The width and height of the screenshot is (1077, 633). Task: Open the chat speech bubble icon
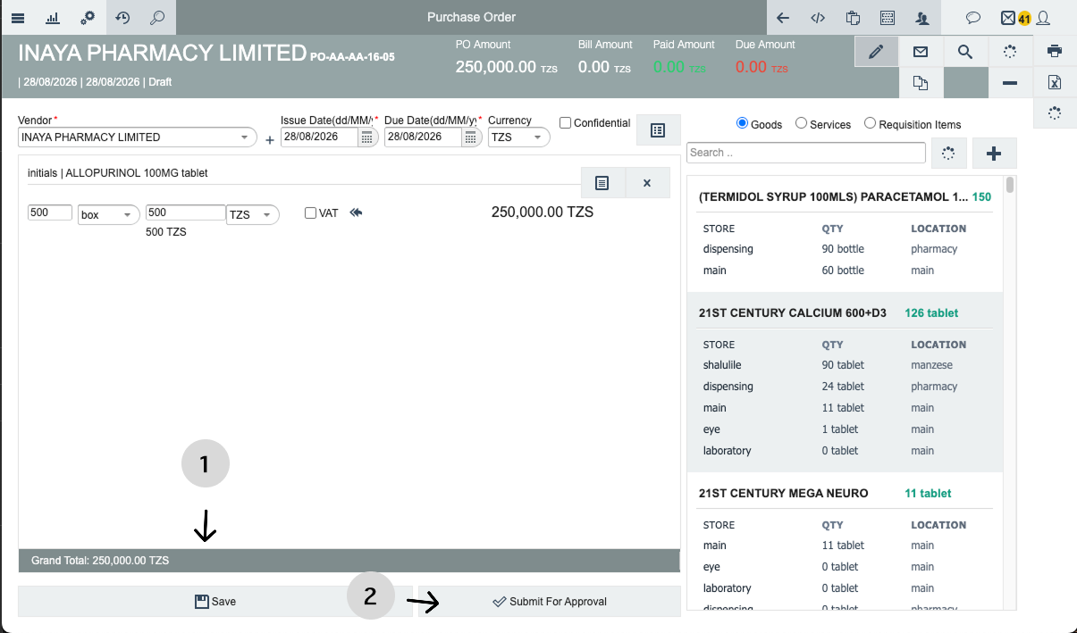pos(974,17)
